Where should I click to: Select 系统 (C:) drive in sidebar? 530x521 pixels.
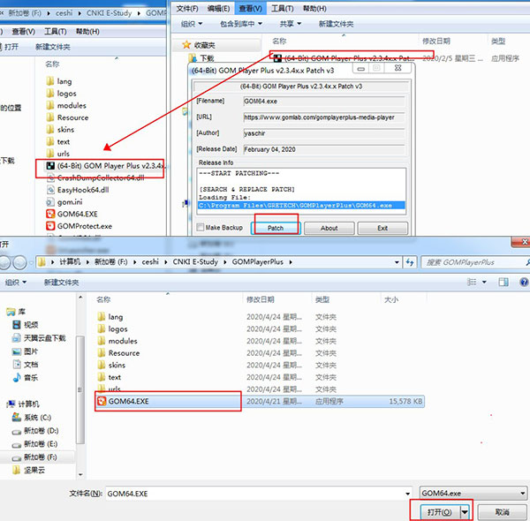coord(32,418)
